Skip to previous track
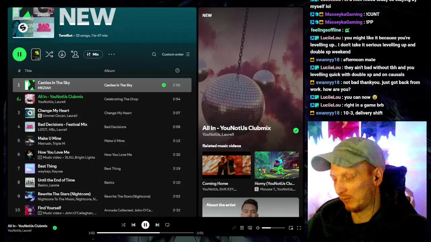The height and width of the screenshot is (242, 431). point(133,225)
